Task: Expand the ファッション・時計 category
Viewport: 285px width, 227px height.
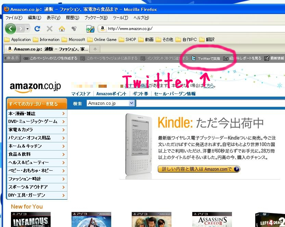Action: pyautogui.click(x=37, y=179)
